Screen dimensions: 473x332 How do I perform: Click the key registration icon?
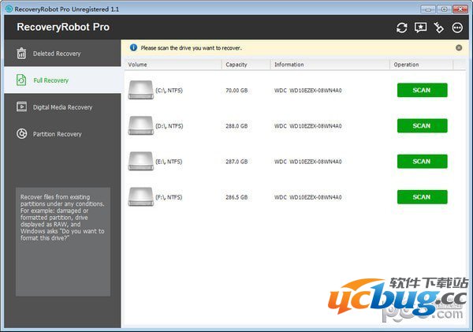(x=440, y=28)
